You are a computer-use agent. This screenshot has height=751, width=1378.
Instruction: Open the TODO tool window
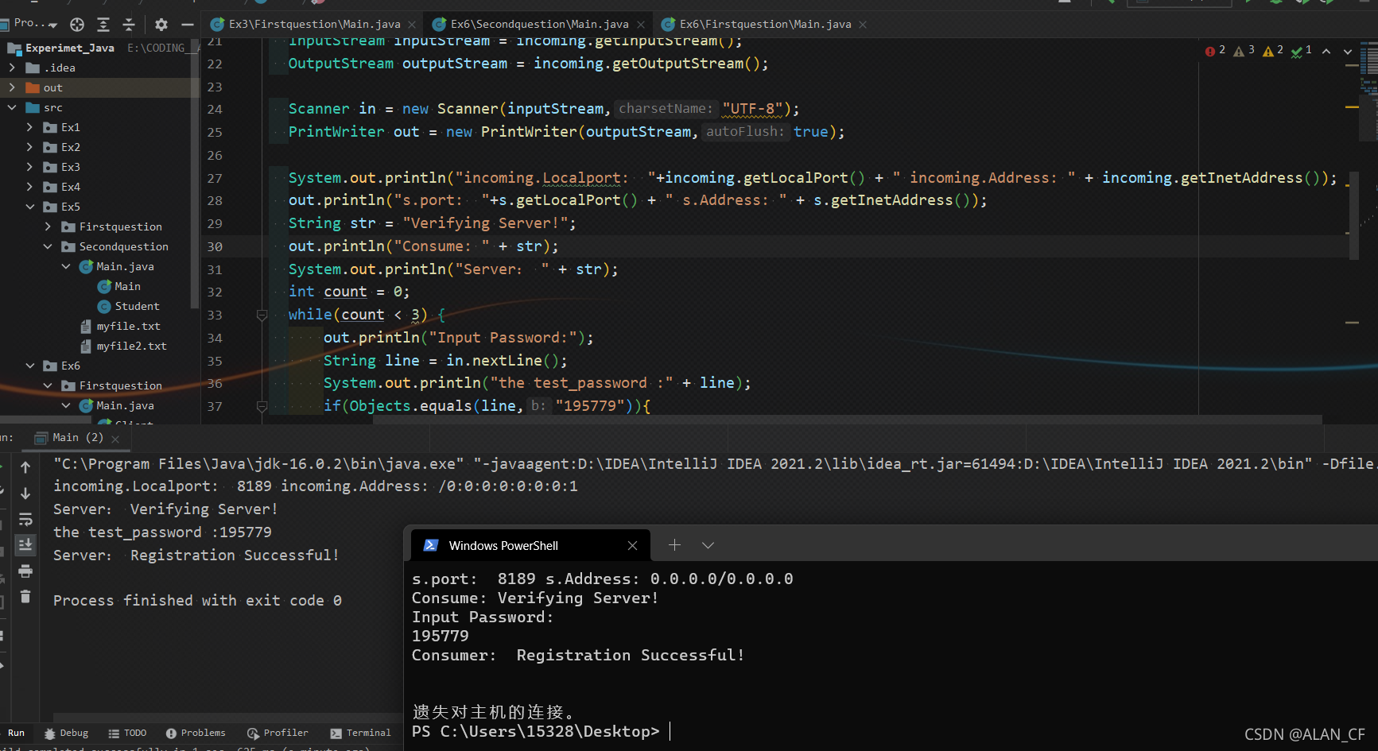point(127,733)
